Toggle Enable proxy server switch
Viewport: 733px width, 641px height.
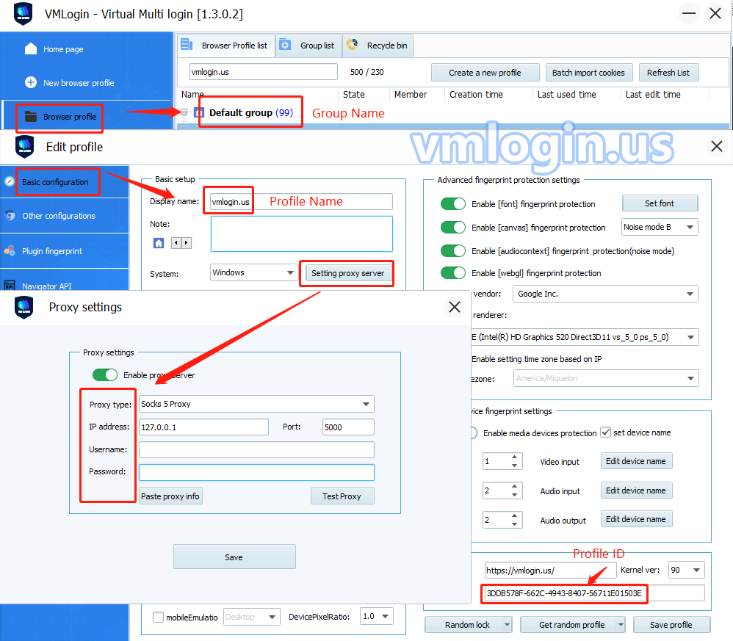point(105,375)
